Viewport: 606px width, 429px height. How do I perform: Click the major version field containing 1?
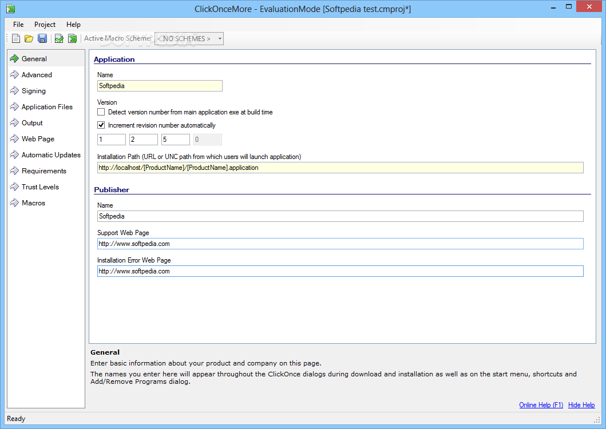click(112, 140)
